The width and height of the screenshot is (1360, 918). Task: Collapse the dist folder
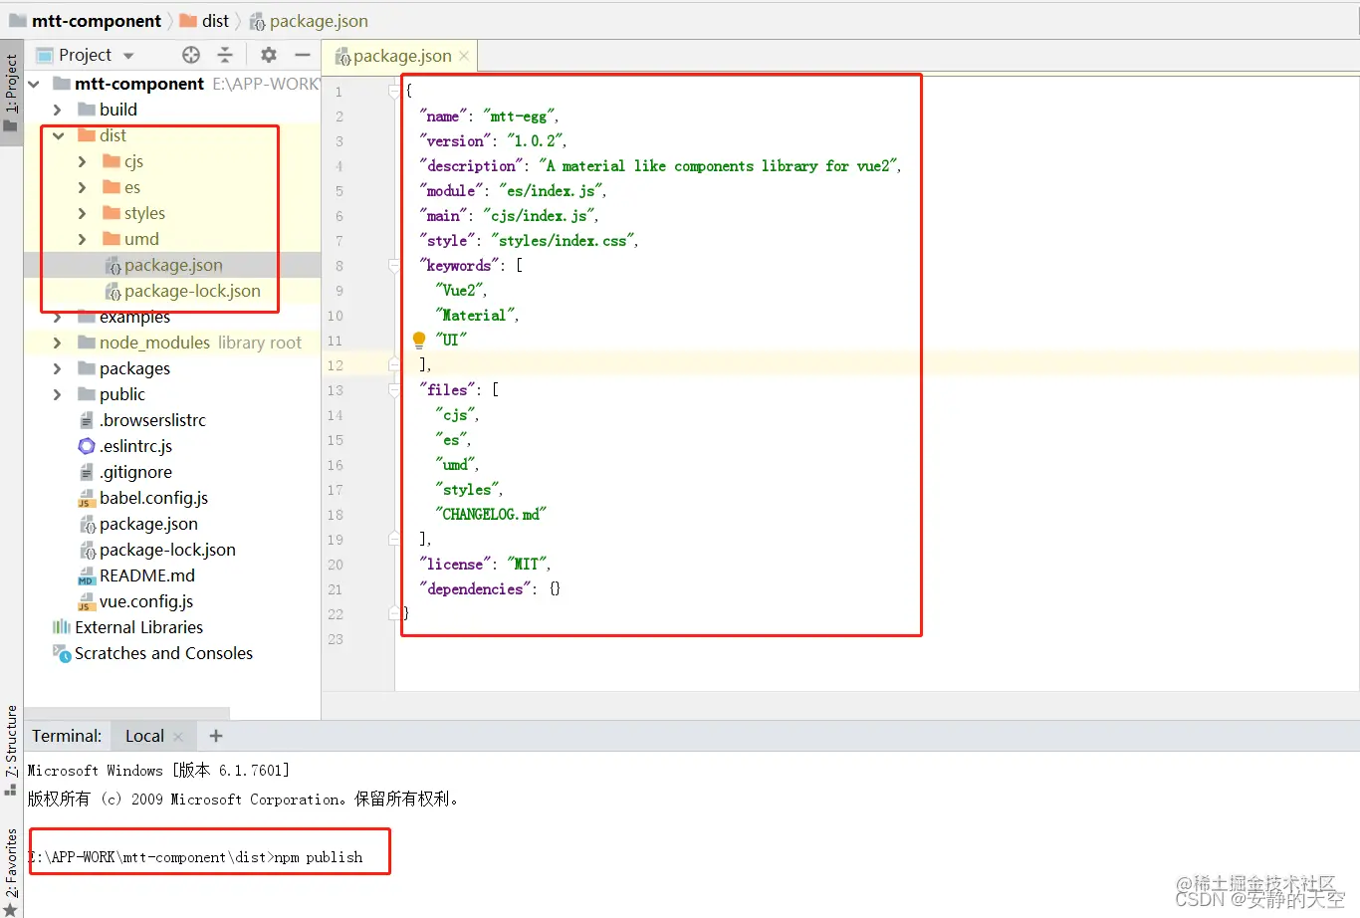(x=58, y=135)
